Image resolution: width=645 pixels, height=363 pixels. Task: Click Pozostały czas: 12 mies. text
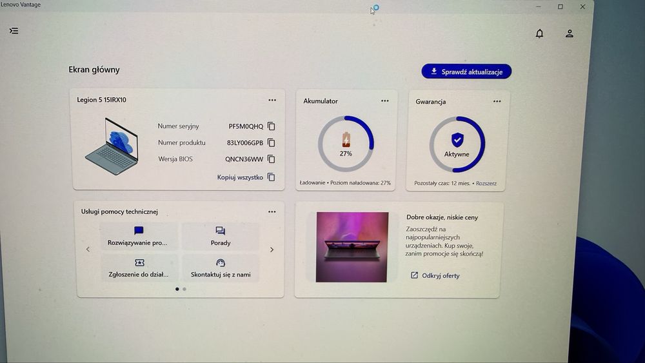point(442,183)
